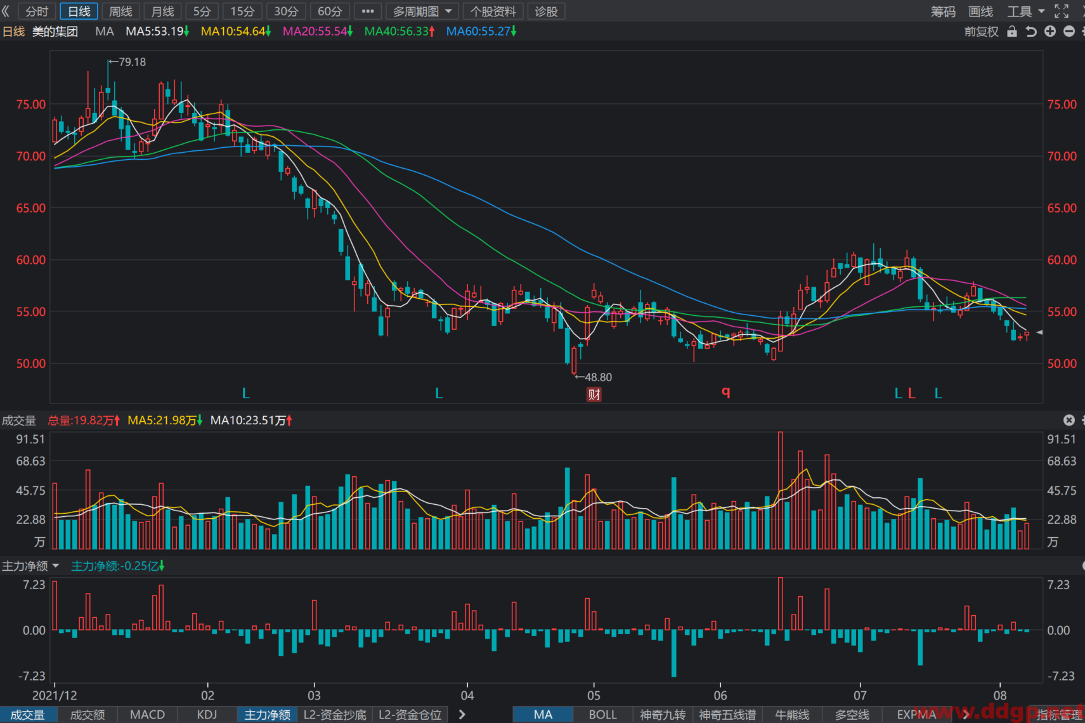Zoom out the chart with minus icon
The width and height of the screenshot is (1085, 723).
1069,31
